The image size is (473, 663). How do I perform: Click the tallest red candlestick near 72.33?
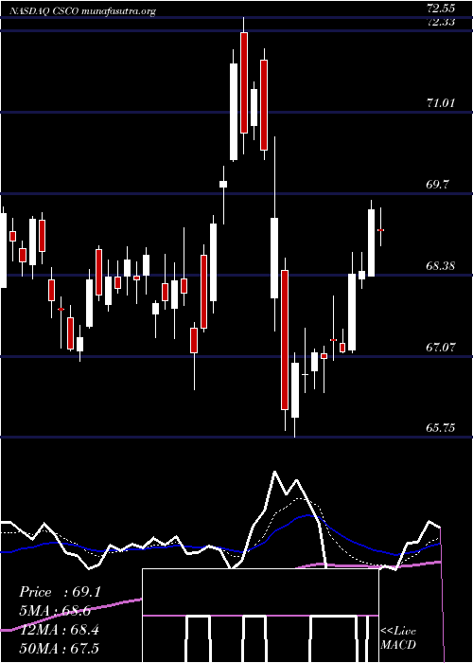(244, 82)
